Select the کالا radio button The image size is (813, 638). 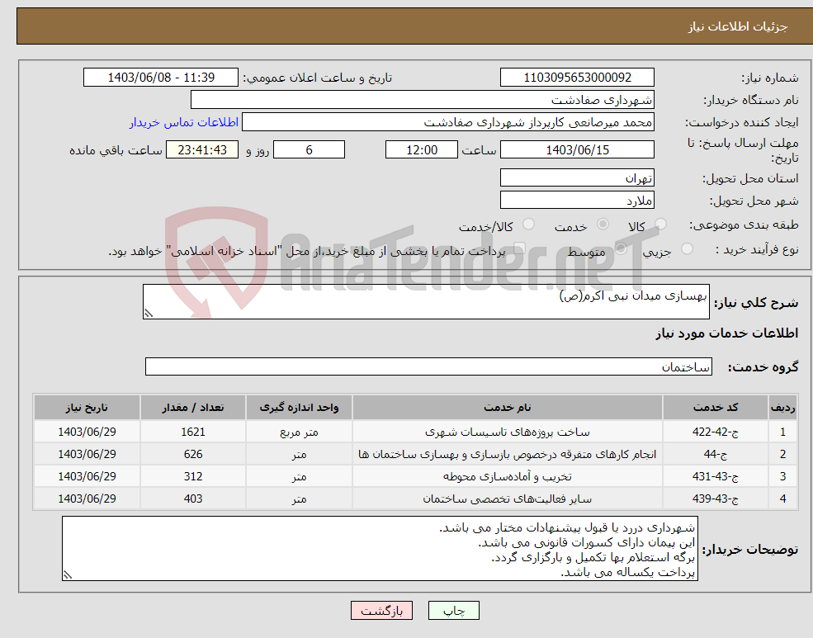click(660, 224)
